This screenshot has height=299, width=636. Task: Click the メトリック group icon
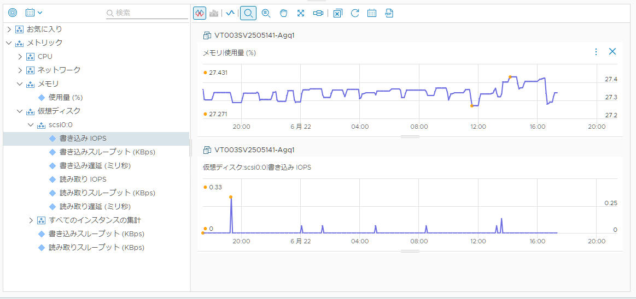pyautogui.click(x=19, y=43)
